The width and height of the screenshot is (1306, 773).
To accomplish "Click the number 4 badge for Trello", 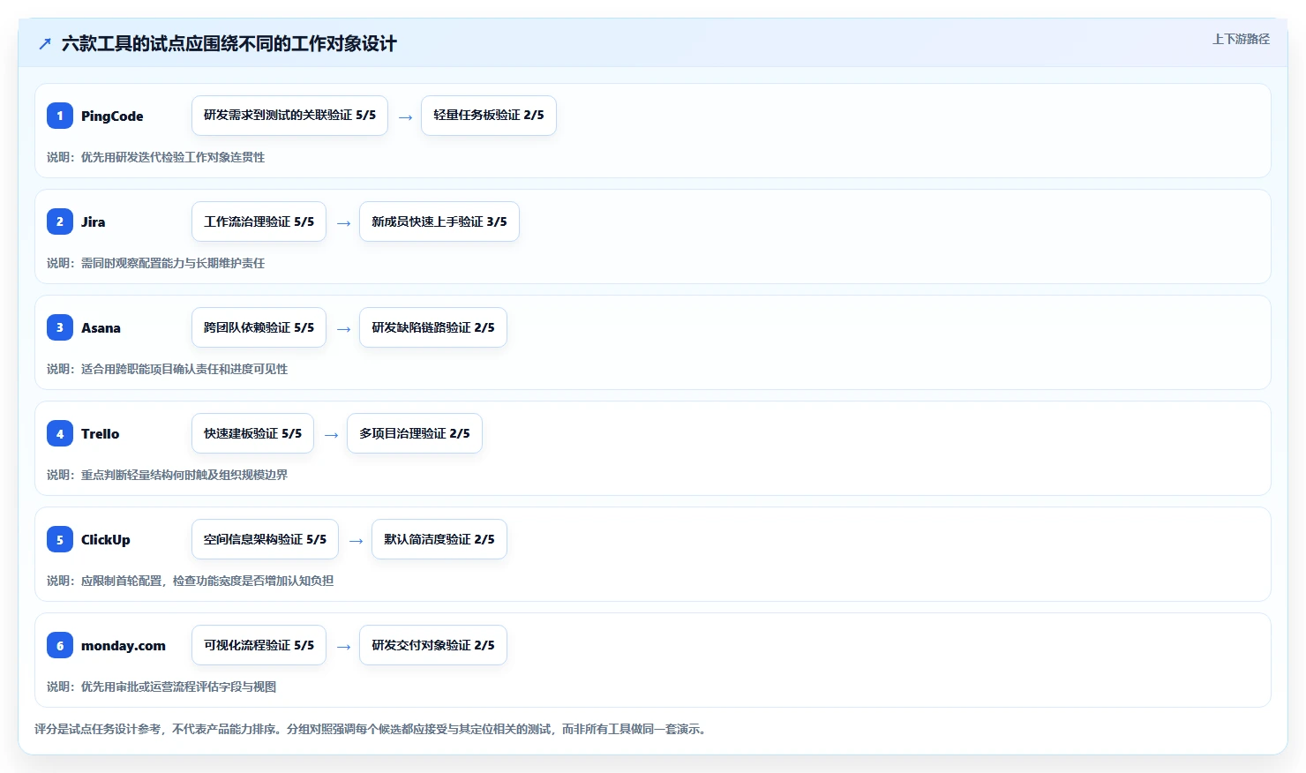I will pyautogui.click(x=60, y=433).
